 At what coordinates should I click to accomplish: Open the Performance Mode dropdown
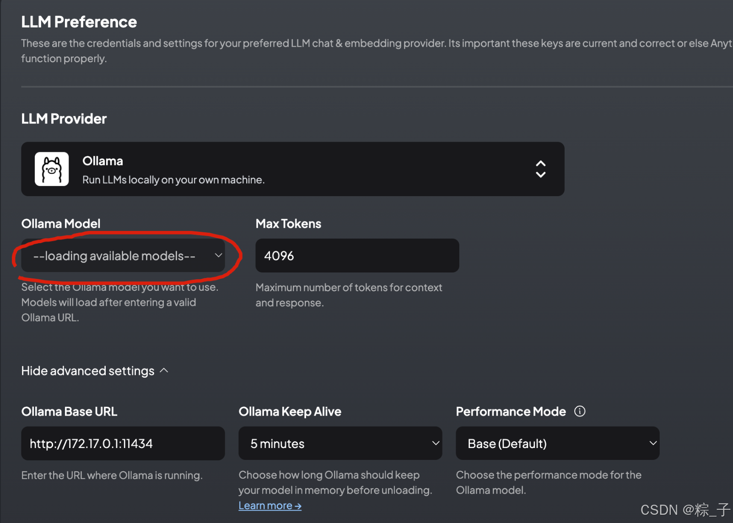[x=557, y=443]
